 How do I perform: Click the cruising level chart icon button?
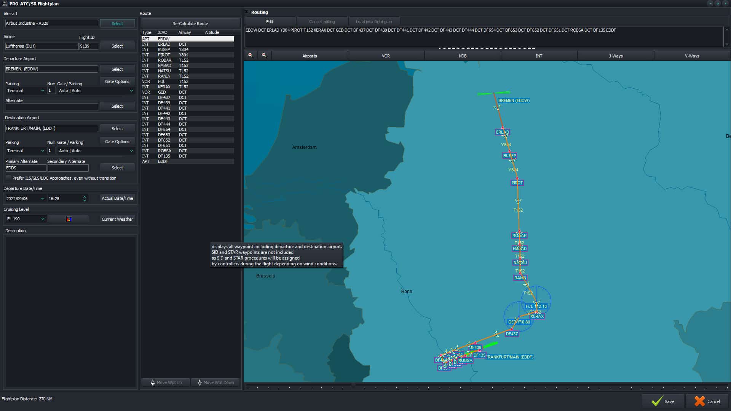coord(69,219)
